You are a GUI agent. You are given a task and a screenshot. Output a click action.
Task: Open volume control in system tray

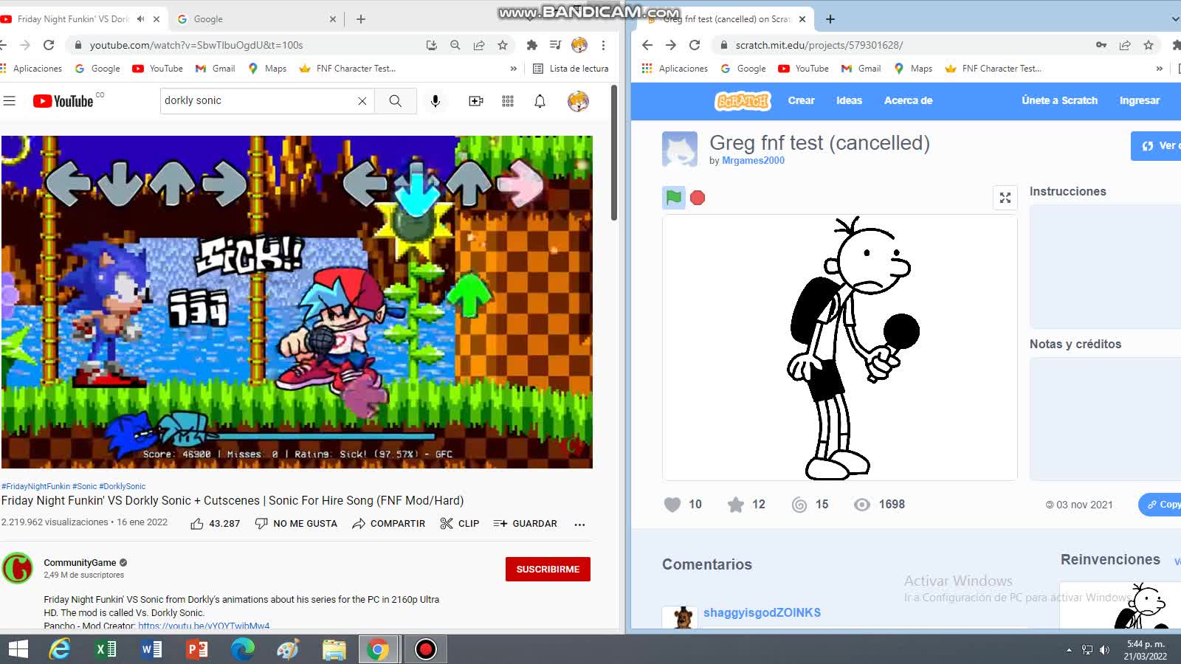pos(1105,650)
